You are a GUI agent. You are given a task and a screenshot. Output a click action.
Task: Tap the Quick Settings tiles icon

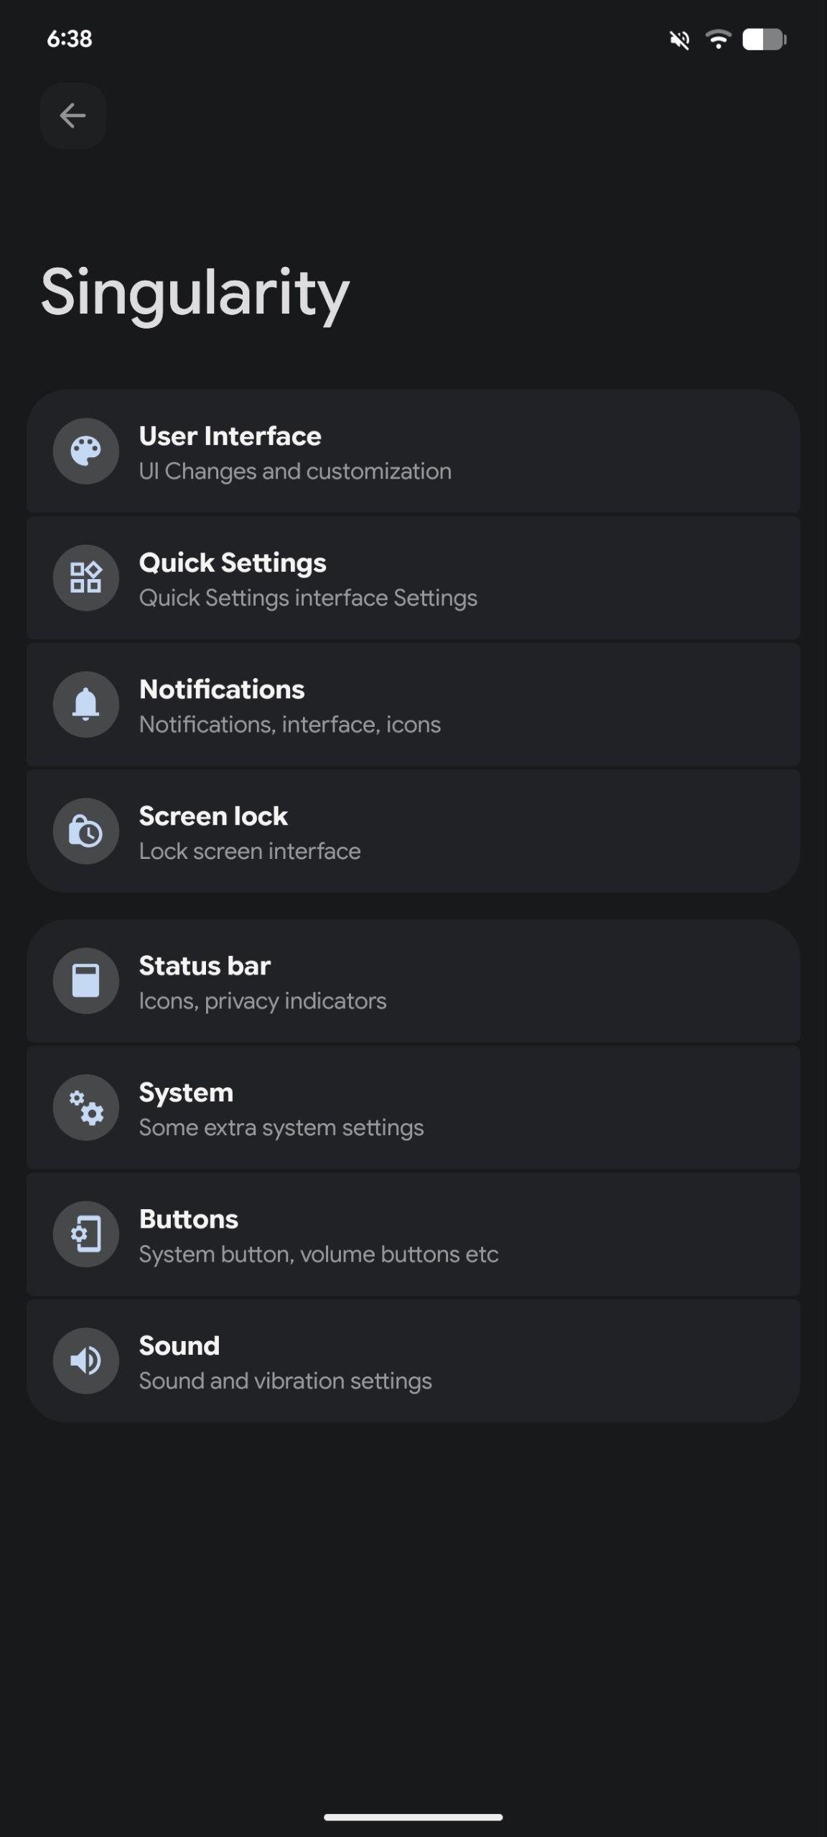pos(86,578)
